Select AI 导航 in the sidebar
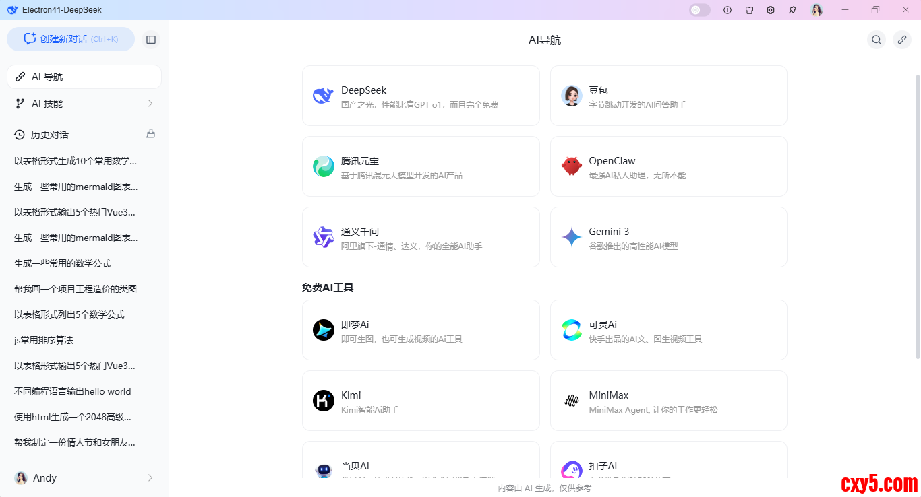 point(84,77)
